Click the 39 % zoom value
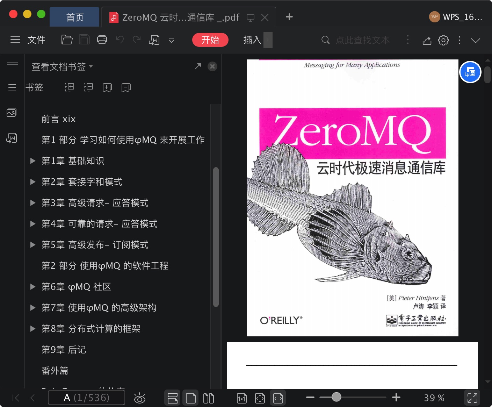The width and height of the screenshot is (492, 407). [434, 398]
